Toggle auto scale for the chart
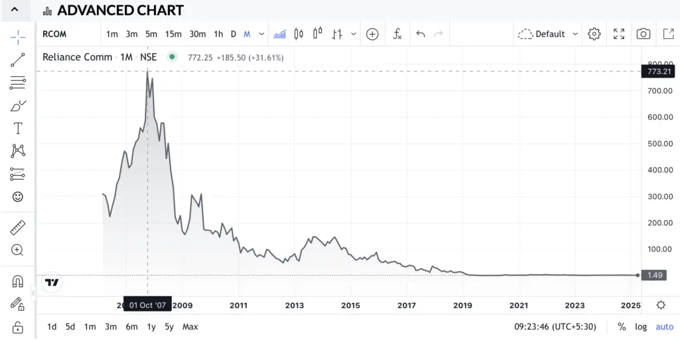 (x=664, y=326)
